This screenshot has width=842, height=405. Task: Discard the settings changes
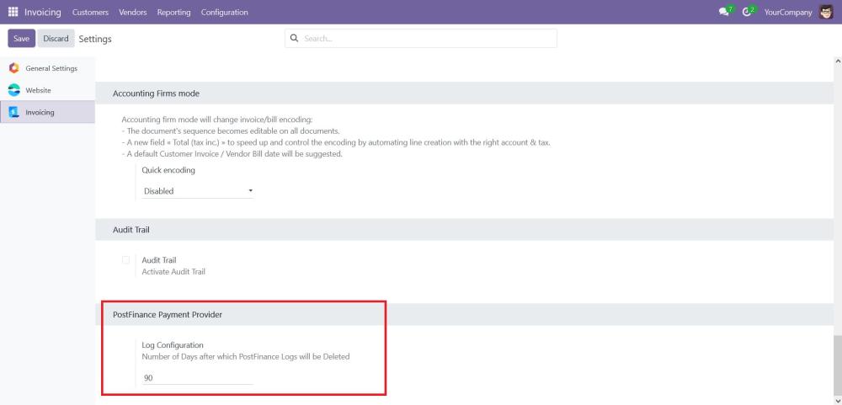click(56, 39)
